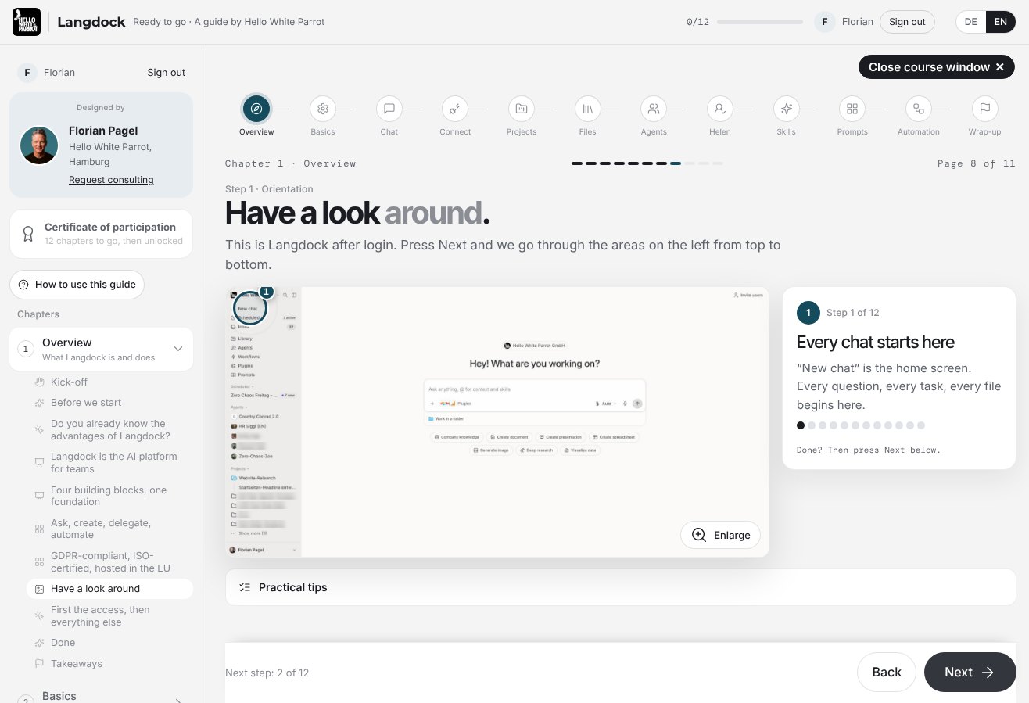1029x703 pixels.
Task: Sign out from the sidebar
Action: (167, 73)
